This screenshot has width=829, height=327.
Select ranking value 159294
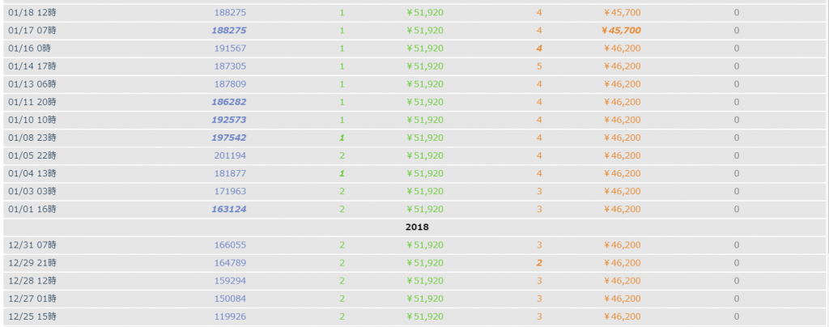tap(230, 281)
